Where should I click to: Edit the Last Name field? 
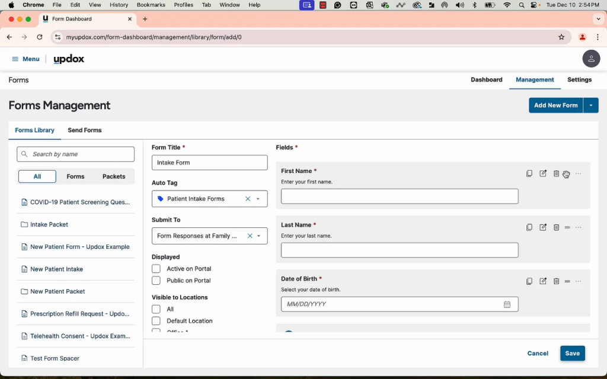[x=543, y=227]
